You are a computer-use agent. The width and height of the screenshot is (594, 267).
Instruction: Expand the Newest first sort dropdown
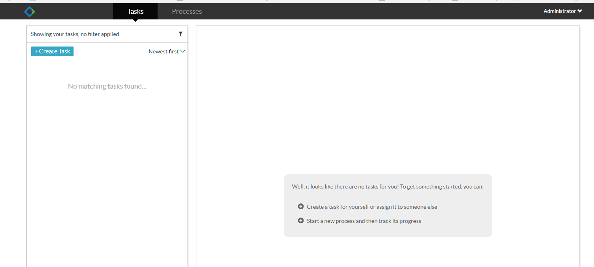pos(164,51)
